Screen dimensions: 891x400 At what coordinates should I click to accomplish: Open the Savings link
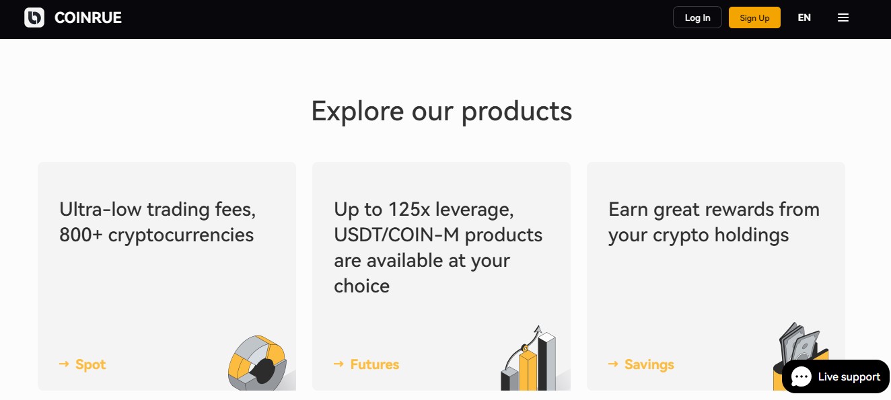(x=649, y=364)
